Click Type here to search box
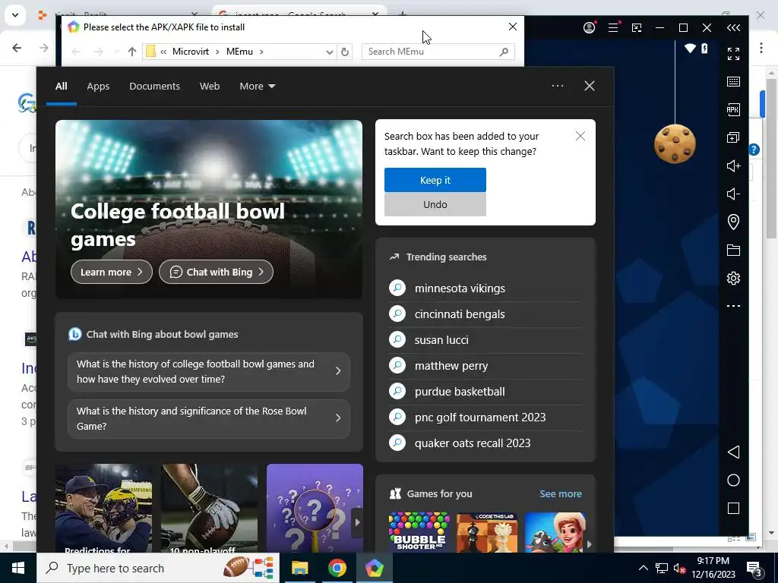Image resolution: width=778 pixels, height=583 pixels. (x=158, y=568)
